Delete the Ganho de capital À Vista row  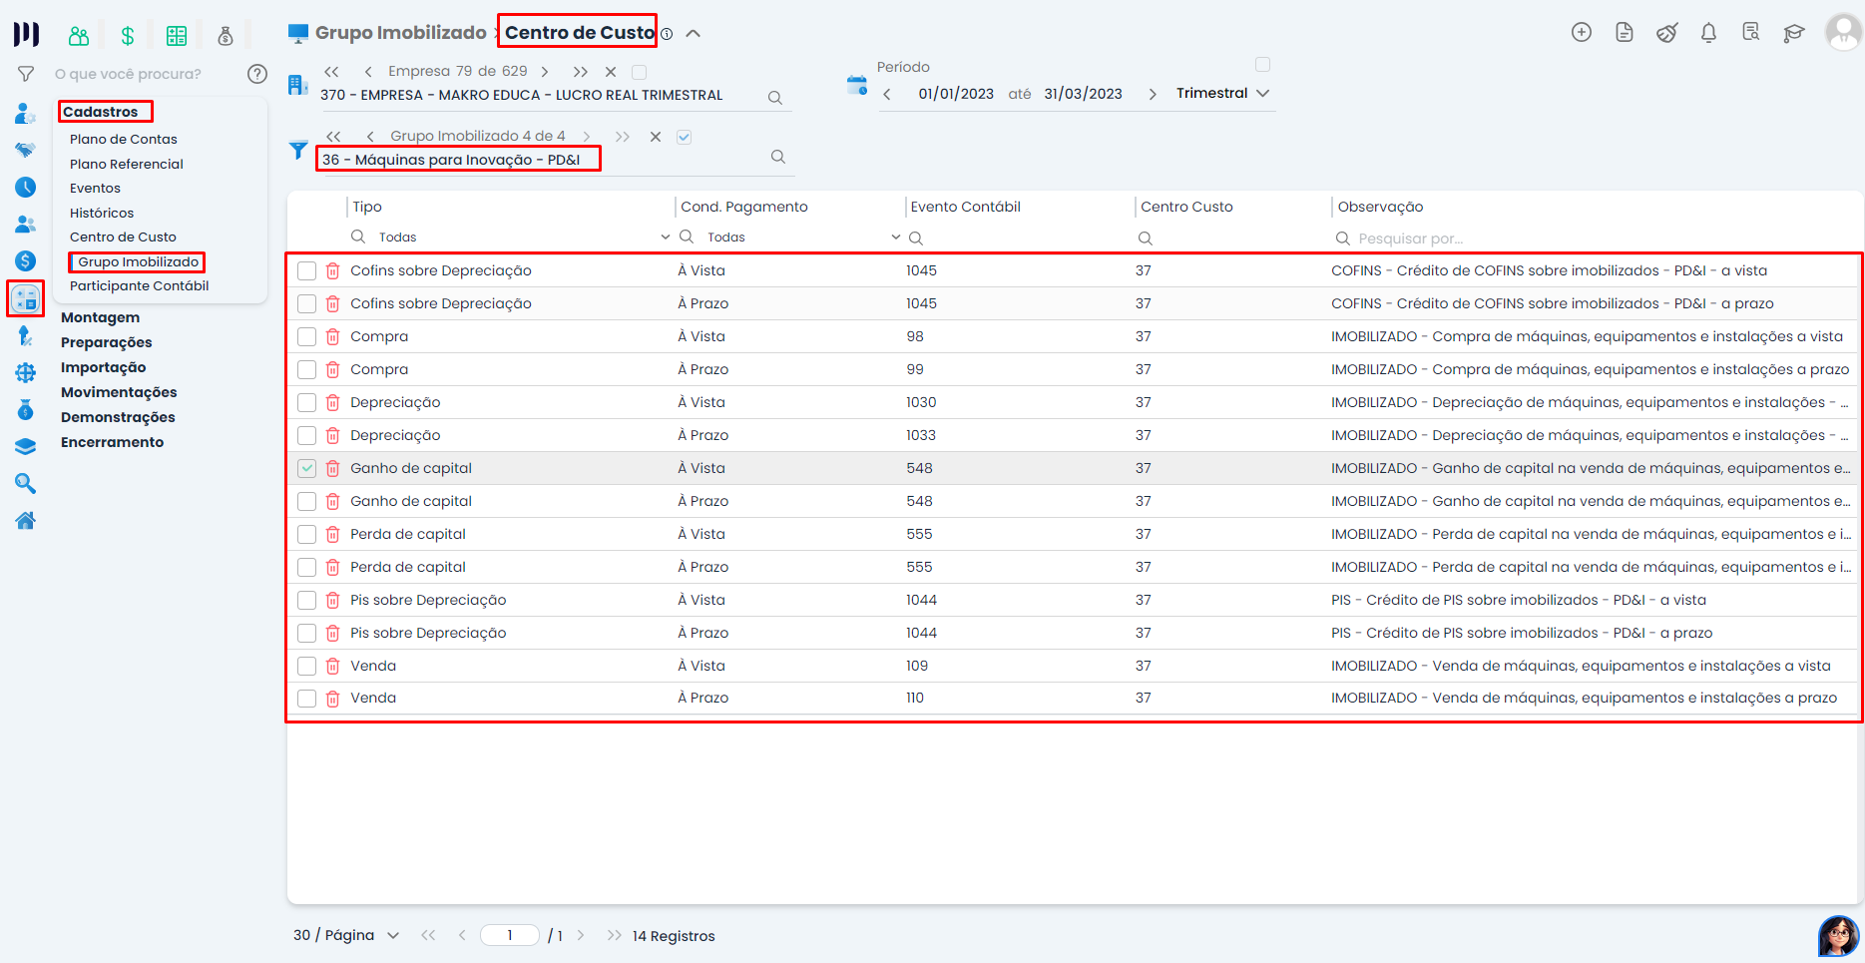point(333,468)
